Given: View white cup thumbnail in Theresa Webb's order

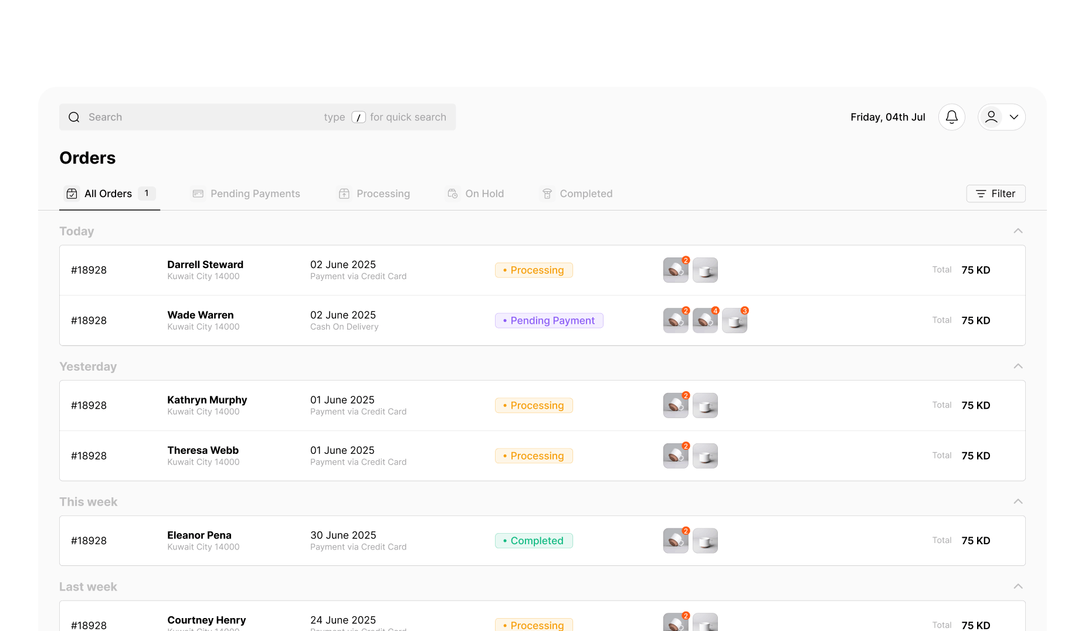Looking at the screenshot, I should click(x=705, y=456).
